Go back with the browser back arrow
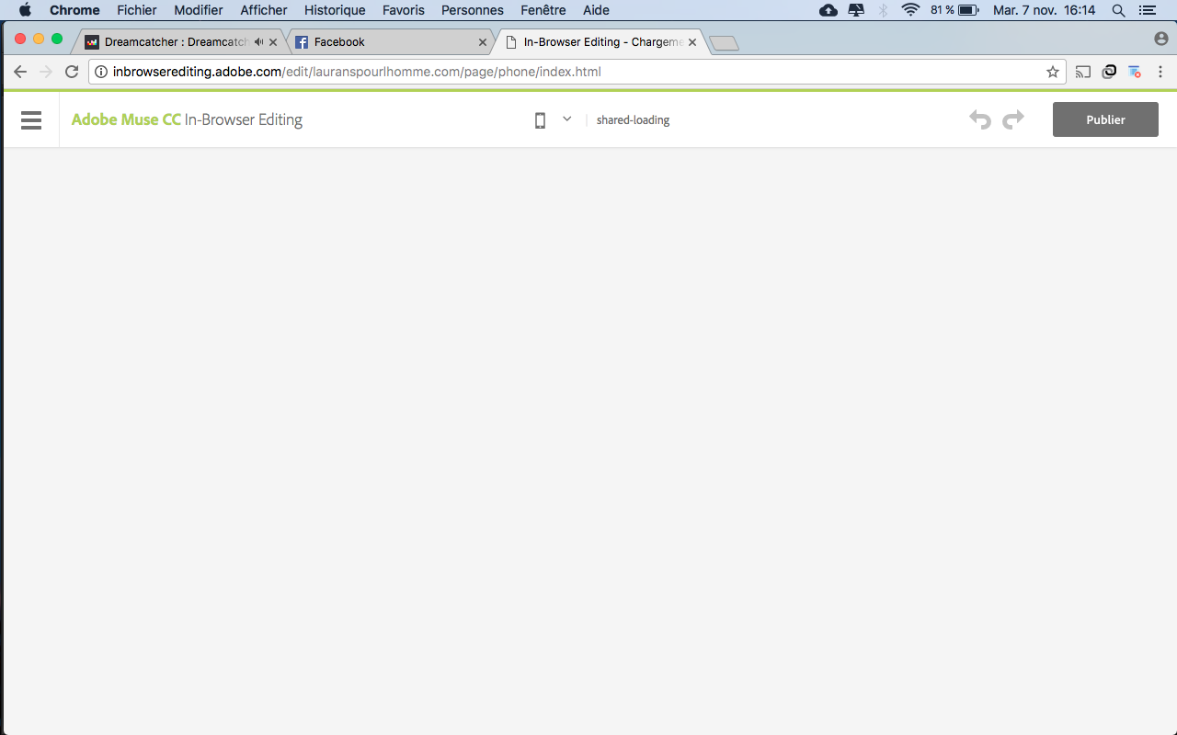 pyautogui.click(x=20, y=72)
